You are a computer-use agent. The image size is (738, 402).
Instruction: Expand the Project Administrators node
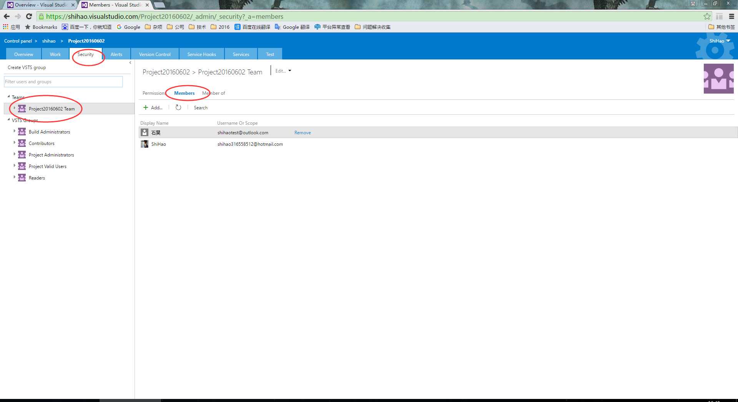point(15,154)
